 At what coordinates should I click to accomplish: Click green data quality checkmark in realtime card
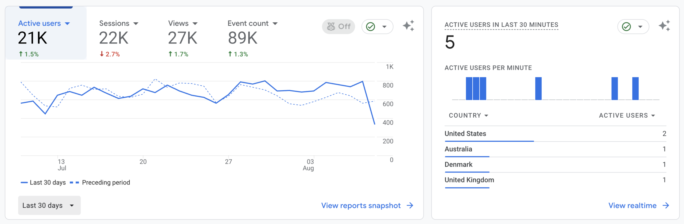[x=626, y=27]
